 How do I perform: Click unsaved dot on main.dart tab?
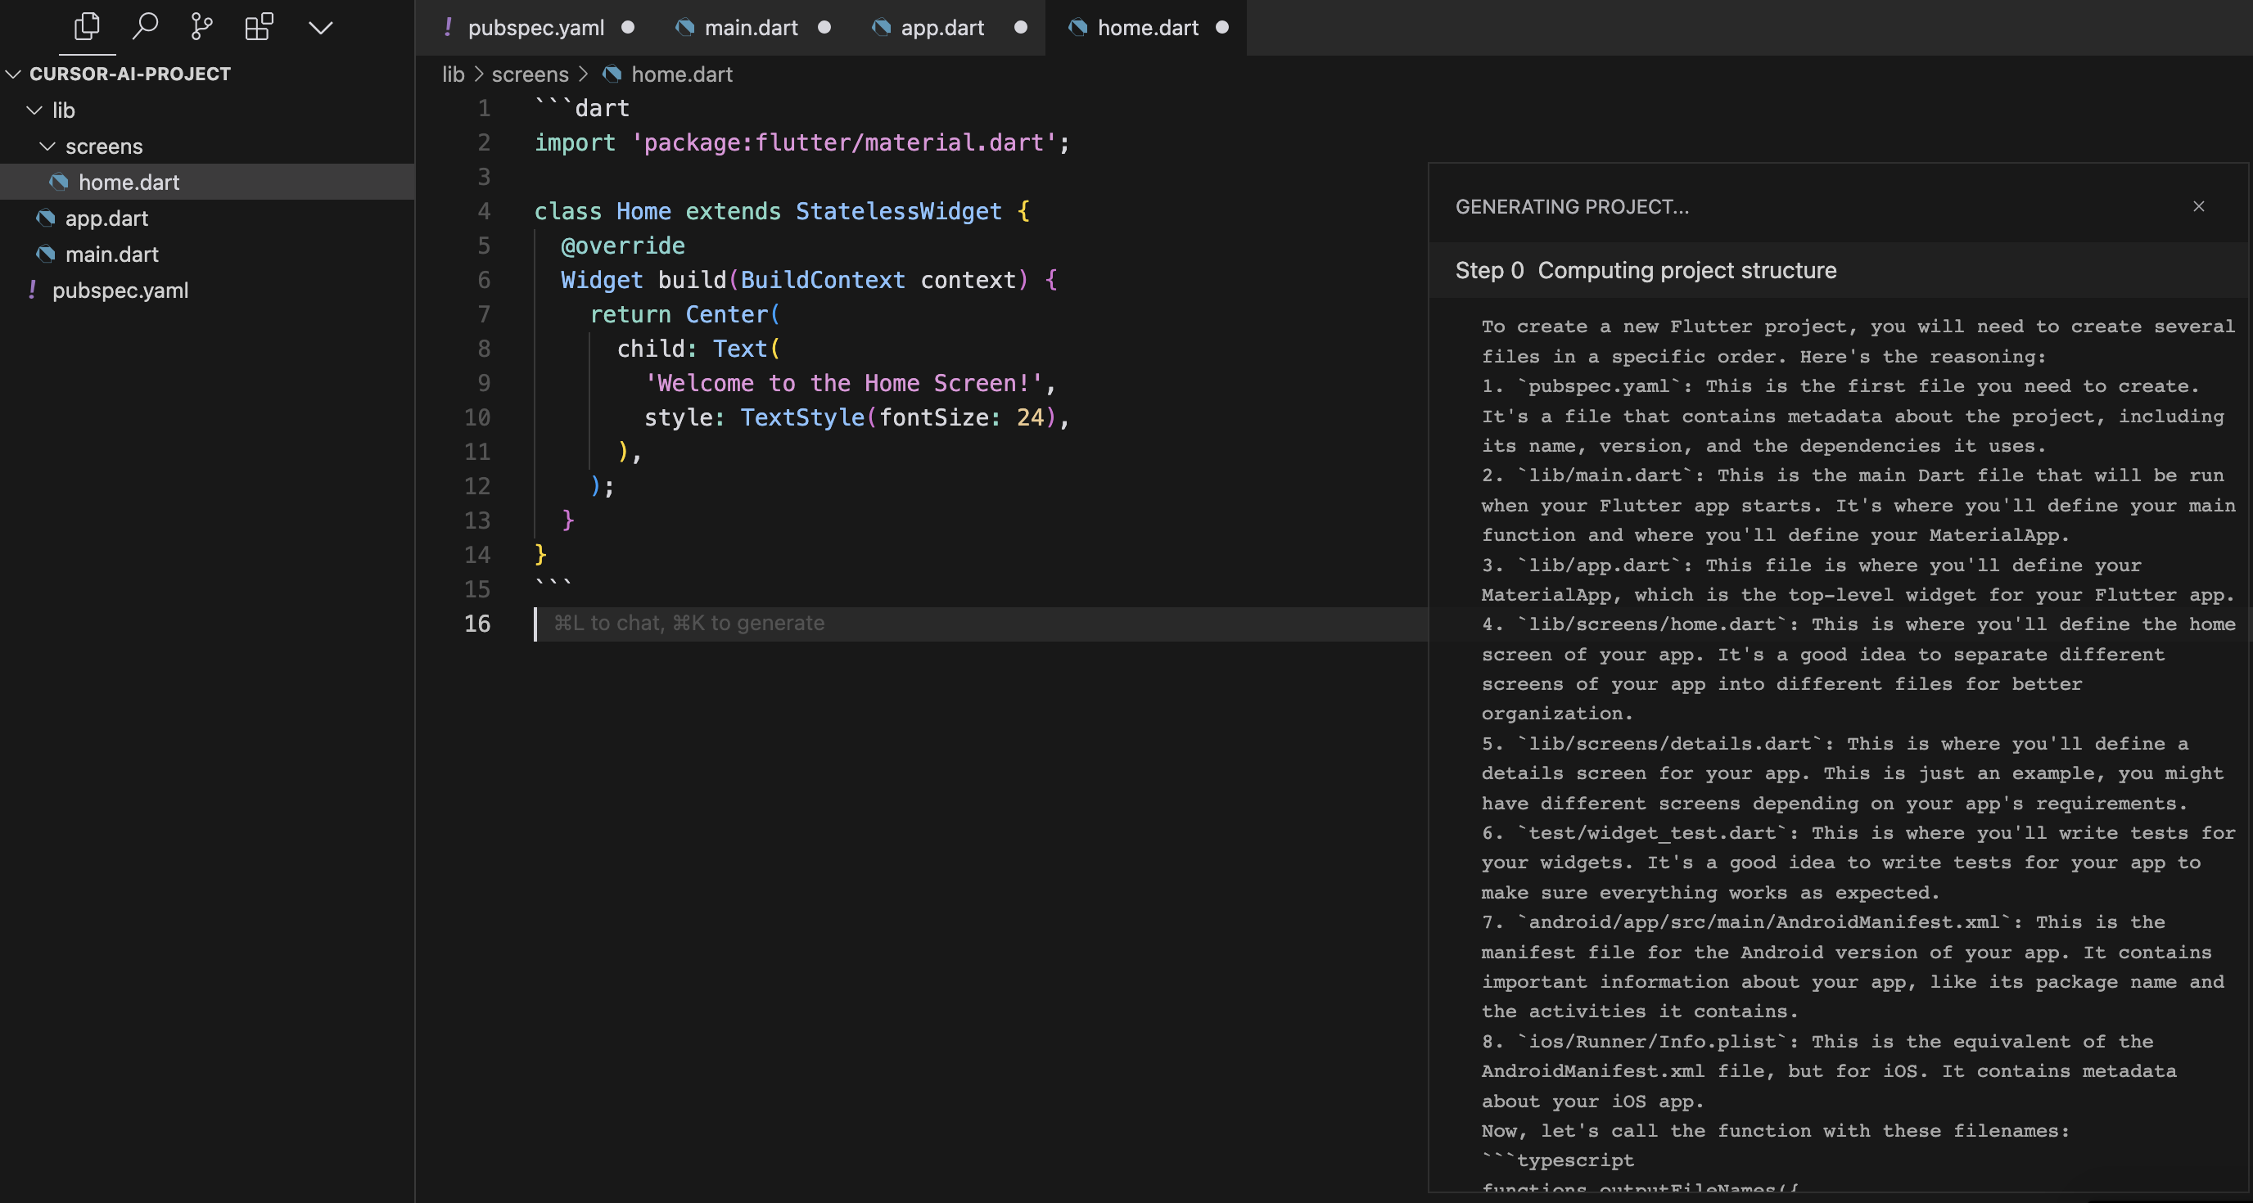(824, 27)
